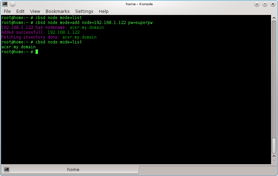Open the Help menu

pyautogui.click(x=103, y=11)
